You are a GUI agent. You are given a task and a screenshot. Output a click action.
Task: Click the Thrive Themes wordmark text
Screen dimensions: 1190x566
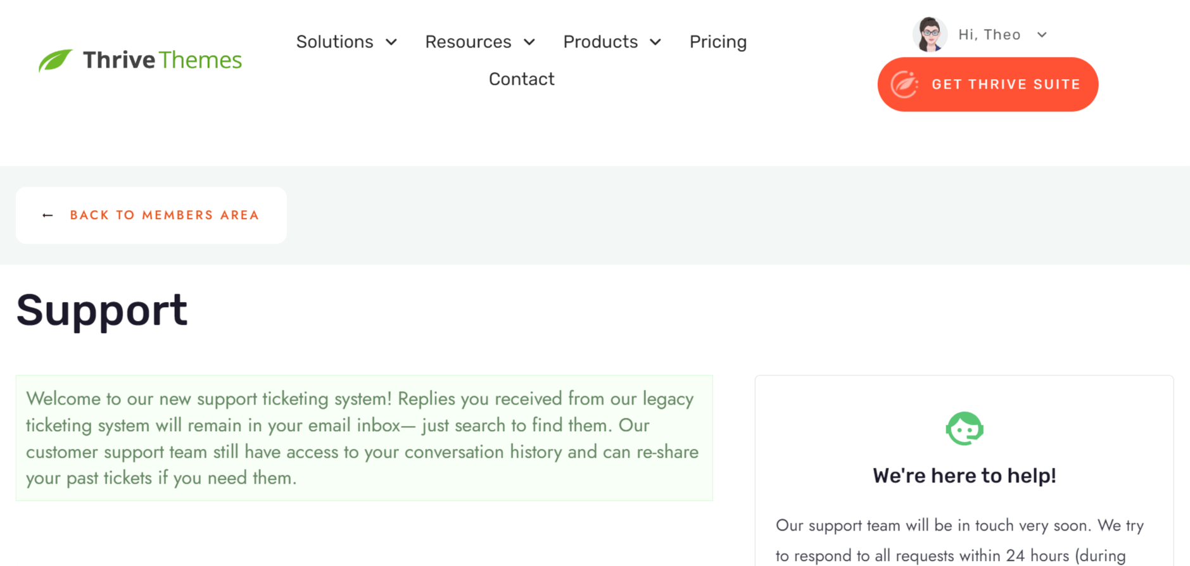162,60
